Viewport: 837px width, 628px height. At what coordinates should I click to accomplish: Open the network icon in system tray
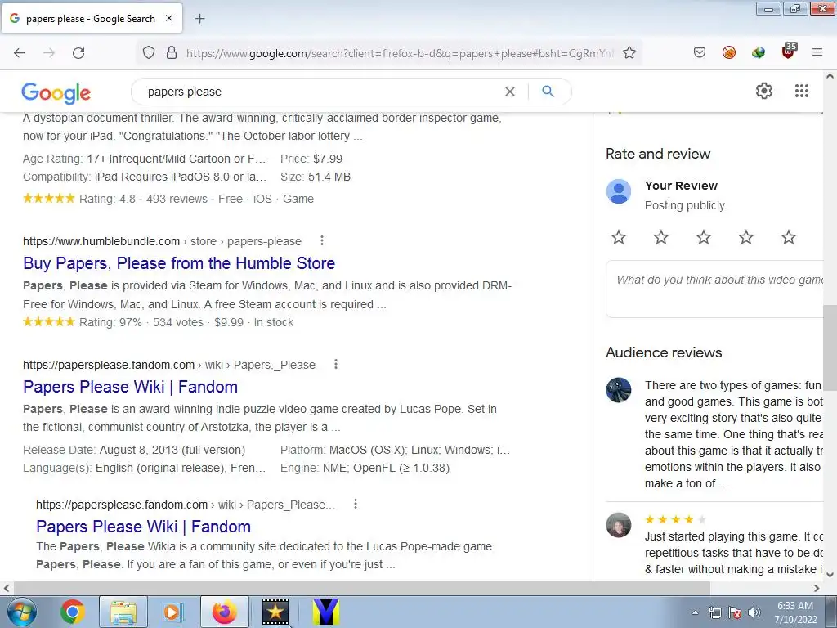coord(714,612)
